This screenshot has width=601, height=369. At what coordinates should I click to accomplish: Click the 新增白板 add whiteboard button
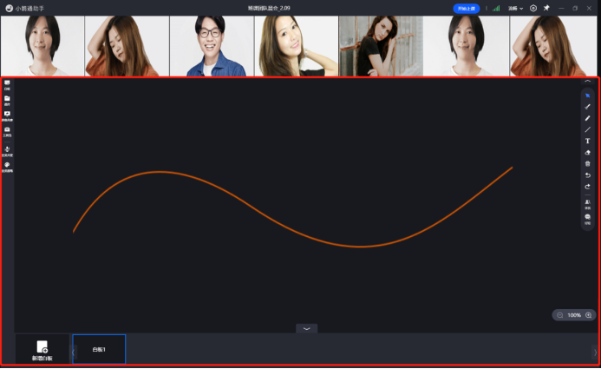42,350
